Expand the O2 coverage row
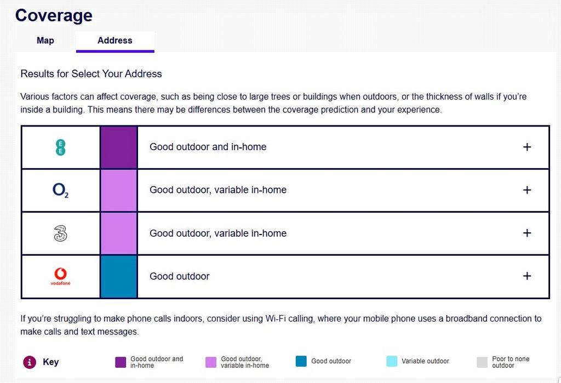Screen dimensions: 561x383 coord(526,190)
